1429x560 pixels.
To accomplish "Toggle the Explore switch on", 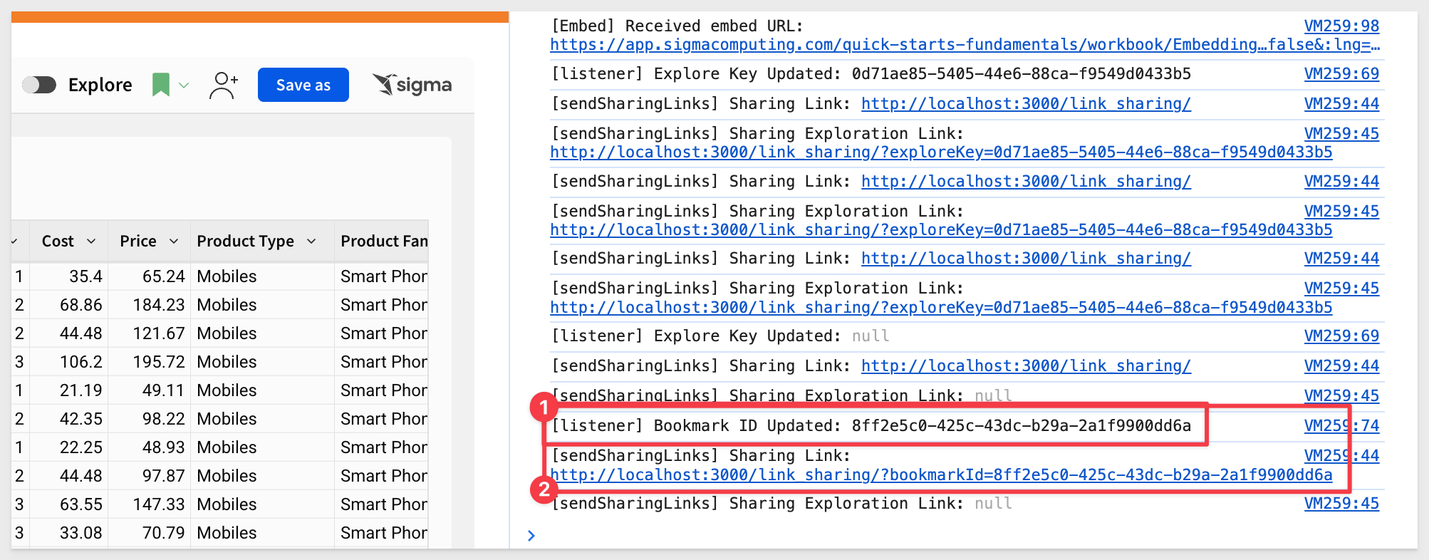I will click(x=39, y=85).
